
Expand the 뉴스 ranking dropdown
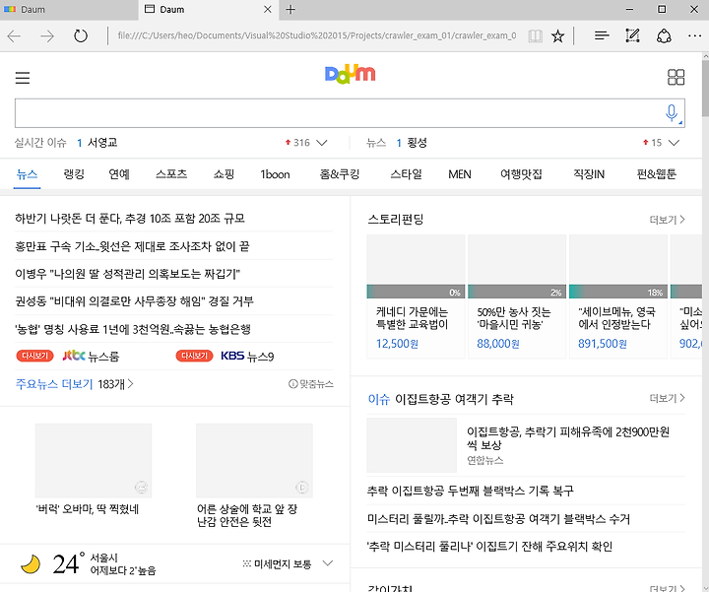click(674, 143)
